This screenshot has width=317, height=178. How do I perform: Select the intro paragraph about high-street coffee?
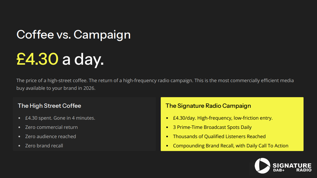coord(155,84)
